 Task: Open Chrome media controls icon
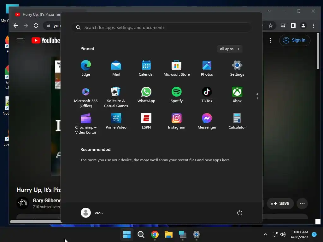(x=283, y=26)
